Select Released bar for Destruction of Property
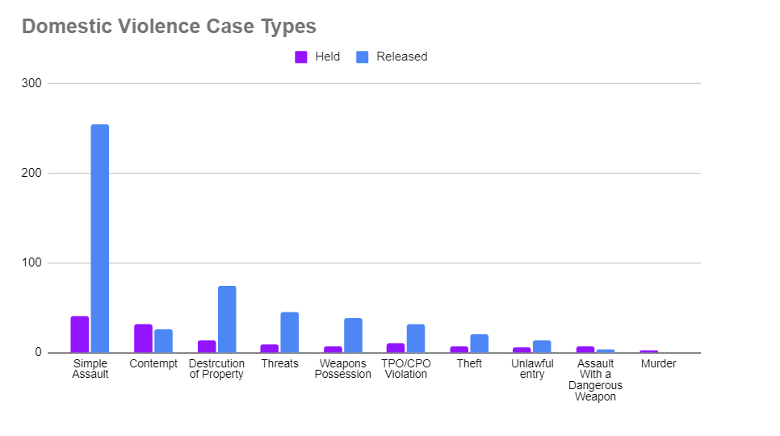Image resolution: width=780 pixels, height=436 pixels. click(x=227, y=319)
